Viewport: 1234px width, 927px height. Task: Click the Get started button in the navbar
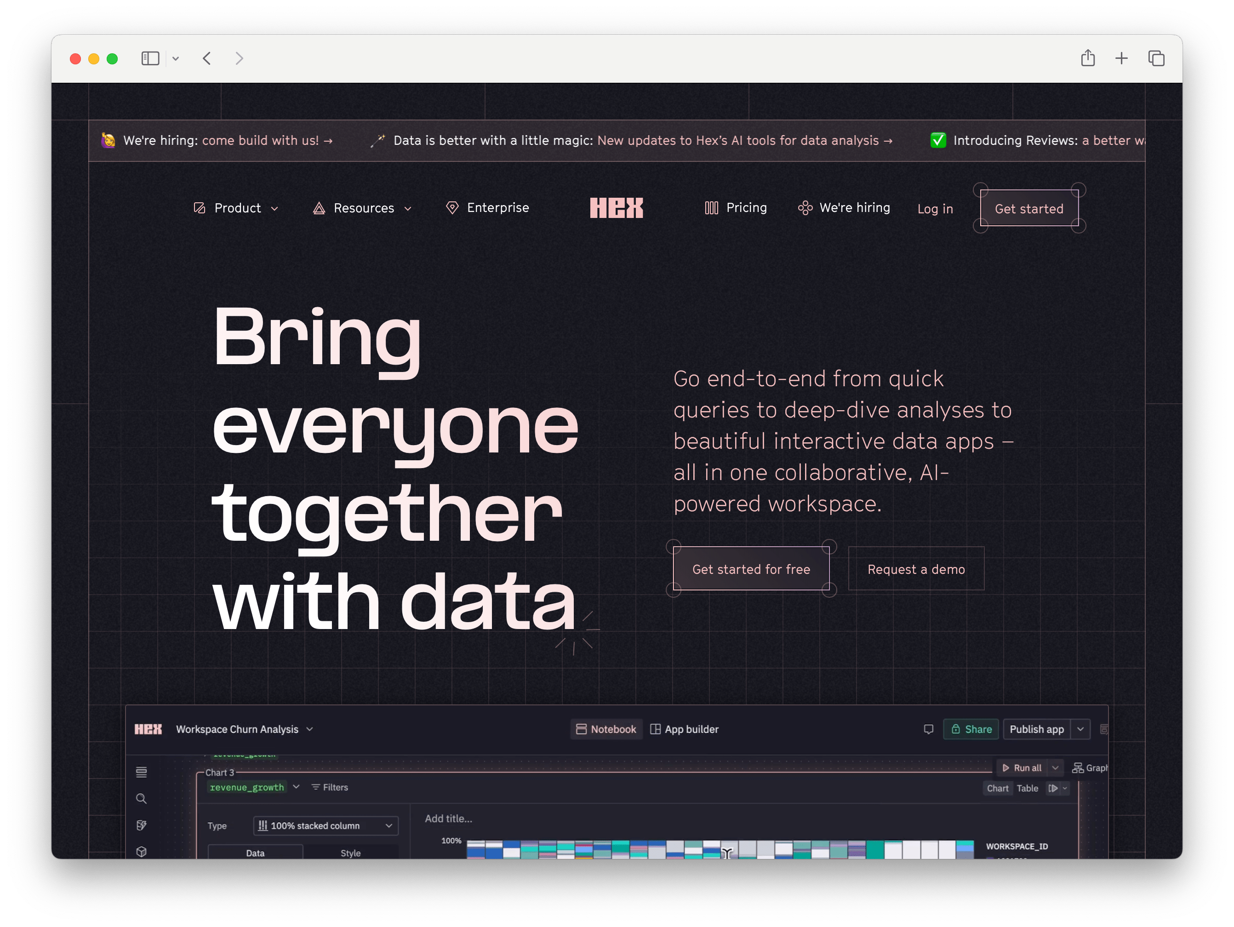pyautogui.click(x=1028, y=209)
